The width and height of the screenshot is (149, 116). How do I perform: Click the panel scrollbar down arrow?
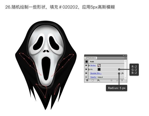125,78
